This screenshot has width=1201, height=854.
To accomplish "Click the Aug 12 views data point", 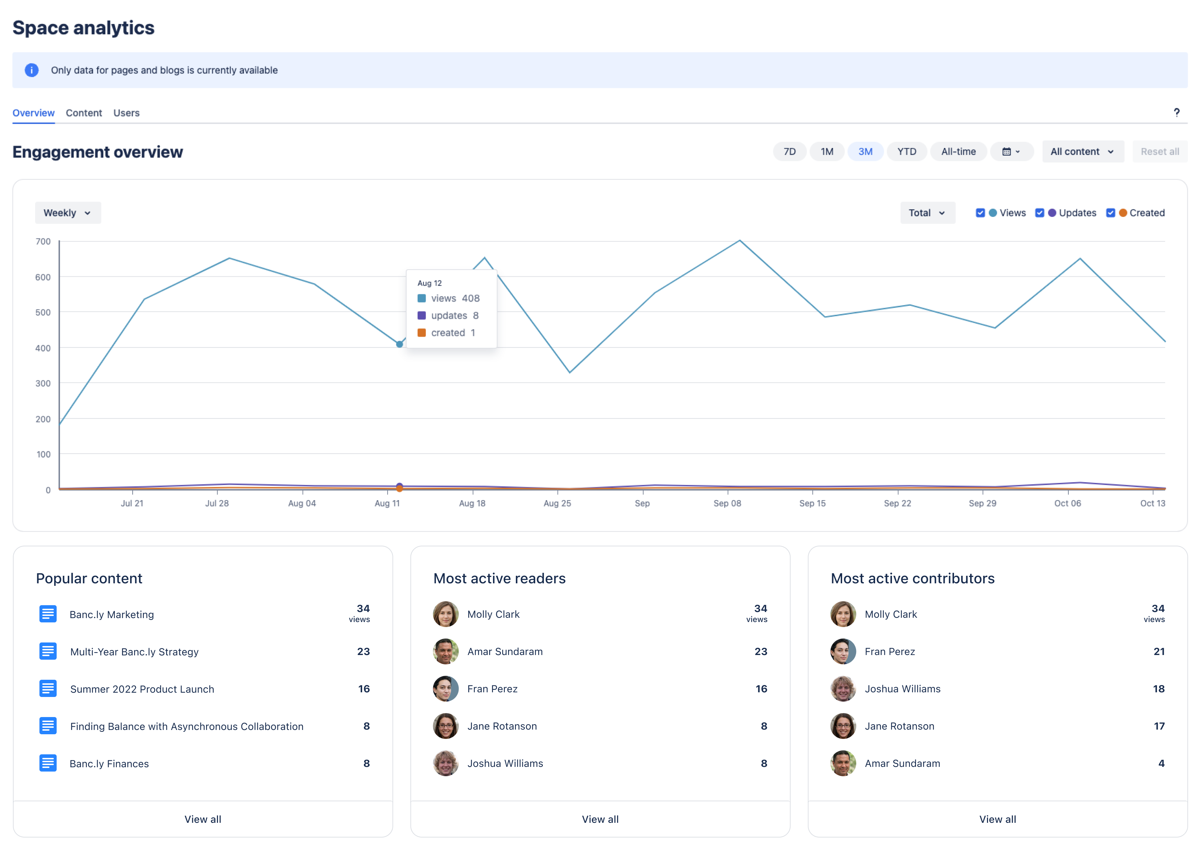I will coord(400,345).
